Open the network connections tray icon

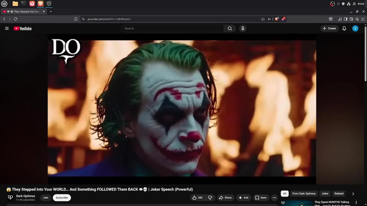(349, 4)
